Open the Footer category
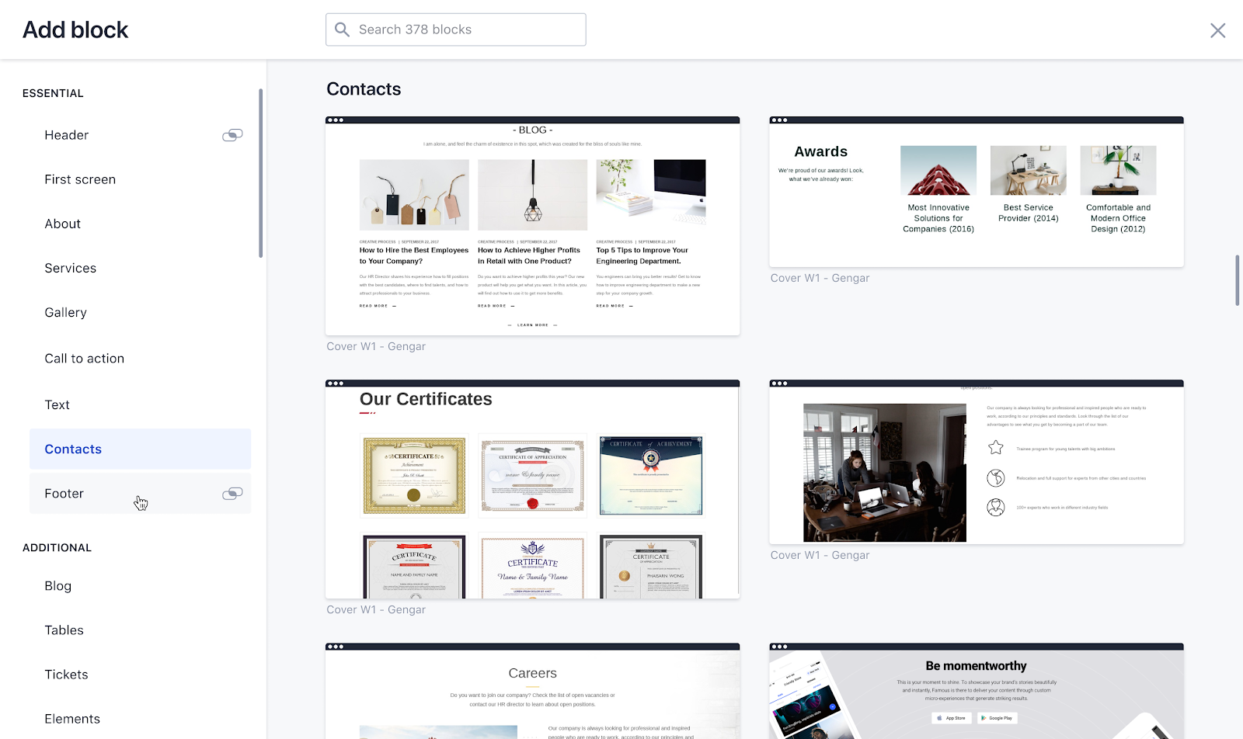Image resolution: width=1243 pixels, height=739 pixels. 140,494
